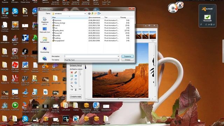
Task: Open the FLASHLND green play desktop icon
Action: coord(15,106)
